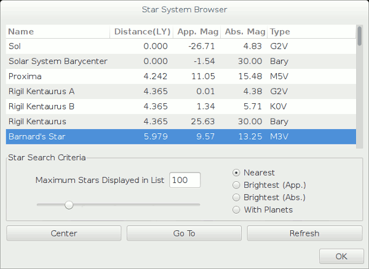Click the Go To button
The height and width of the screenshot is (269, 369).
point(184,233)
